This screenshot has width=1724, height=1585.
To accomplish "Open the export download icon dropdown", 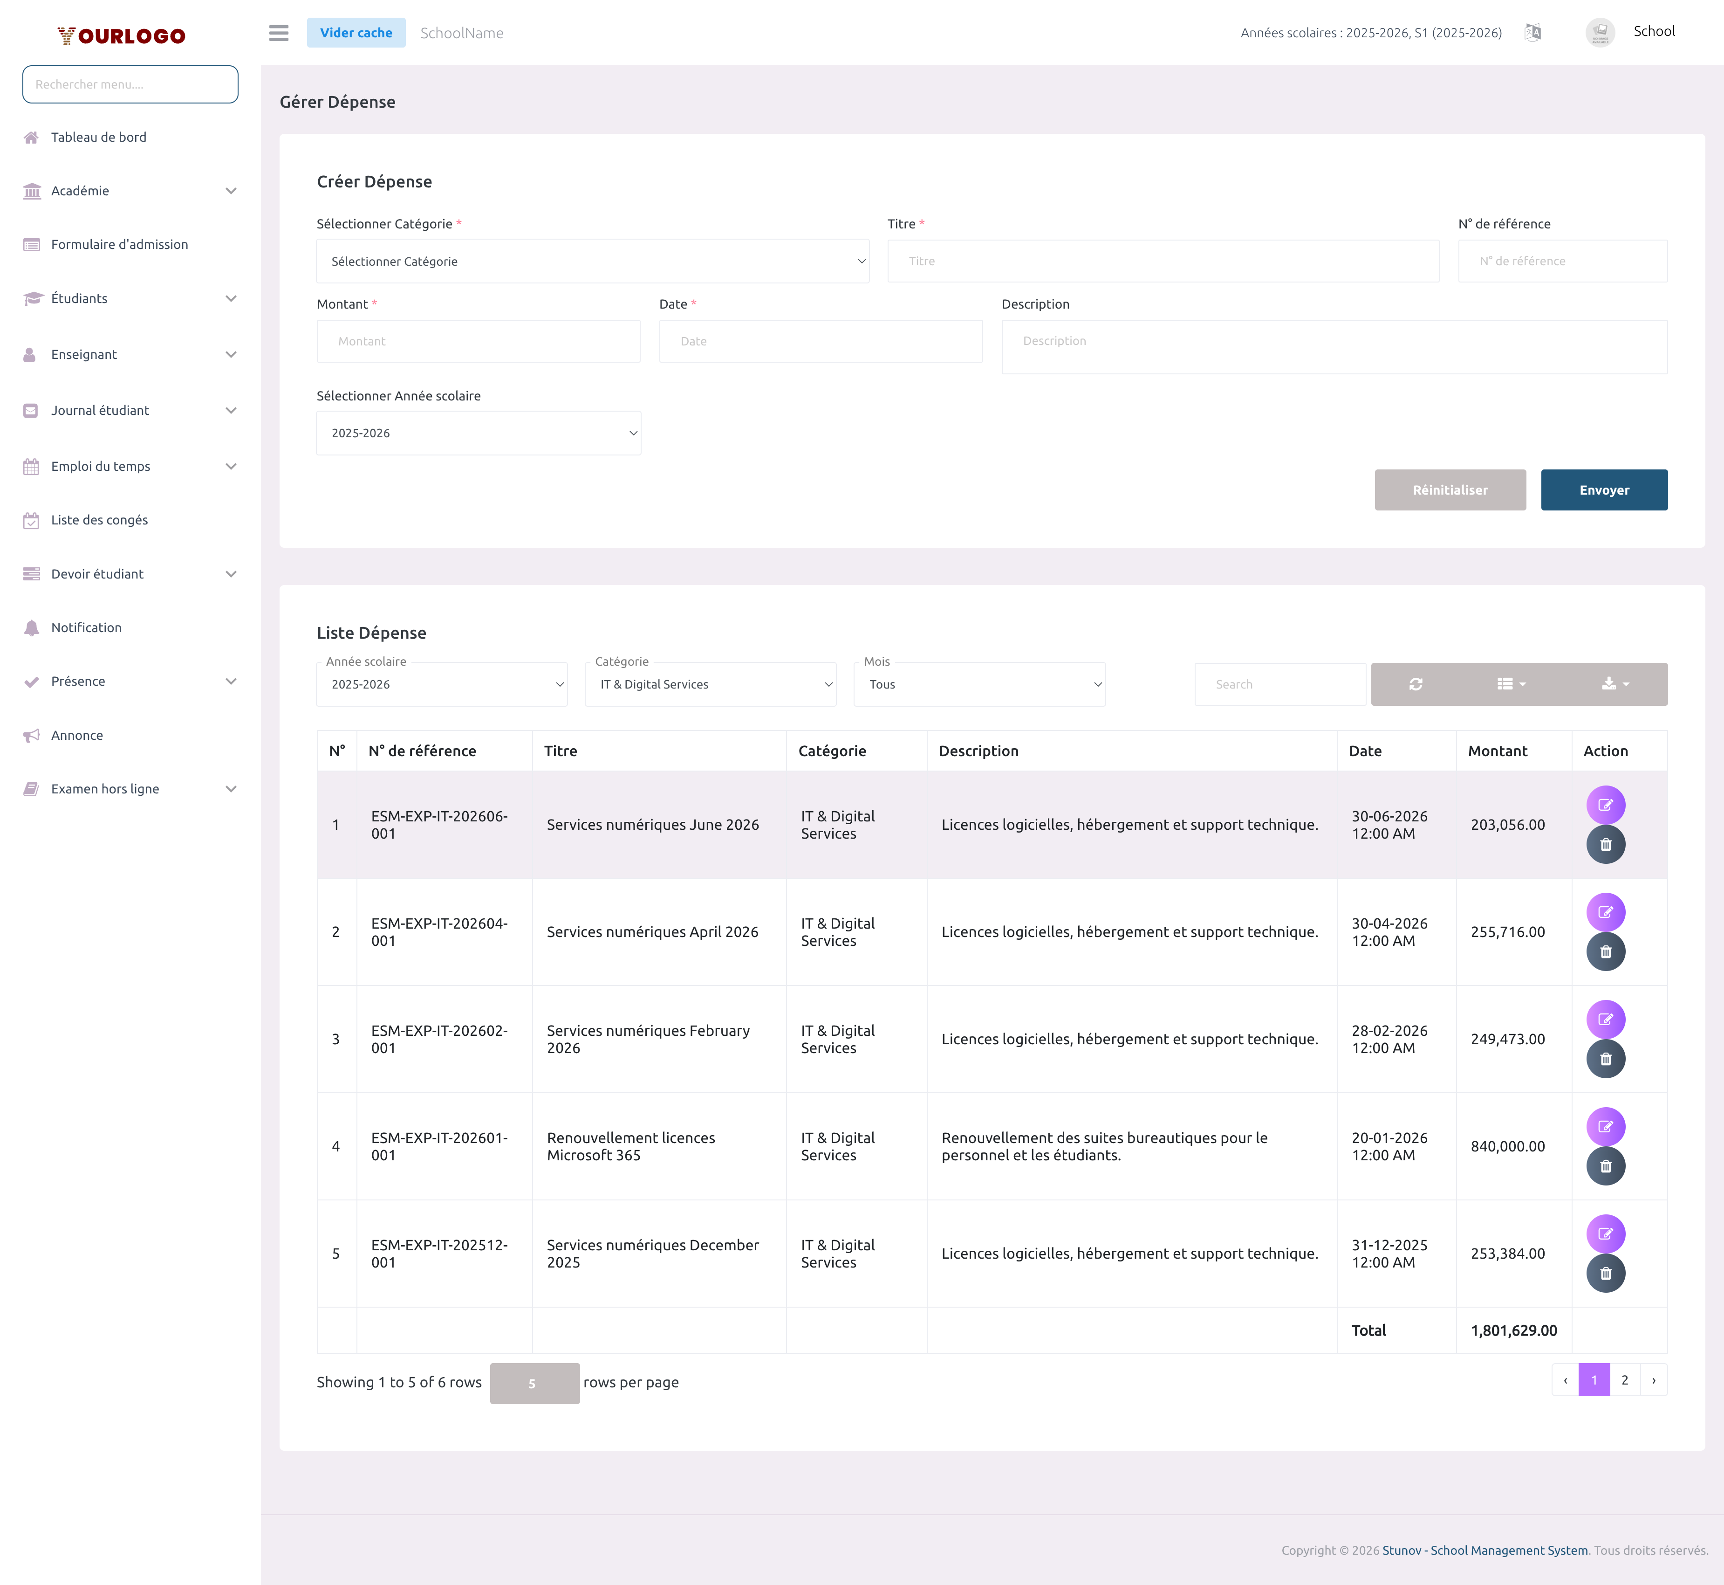I will click(x=1614, y=683).
